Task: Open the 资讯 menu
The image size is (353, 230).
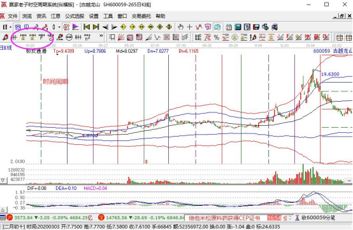Action: [41, 16]
